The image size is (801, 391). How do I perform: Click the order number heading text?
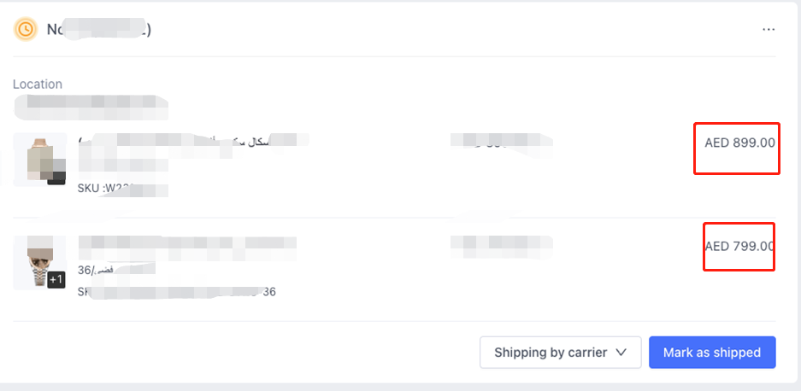(x=98, y=30)
